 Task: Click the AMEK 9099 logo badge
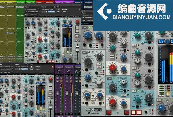[93, 110]
